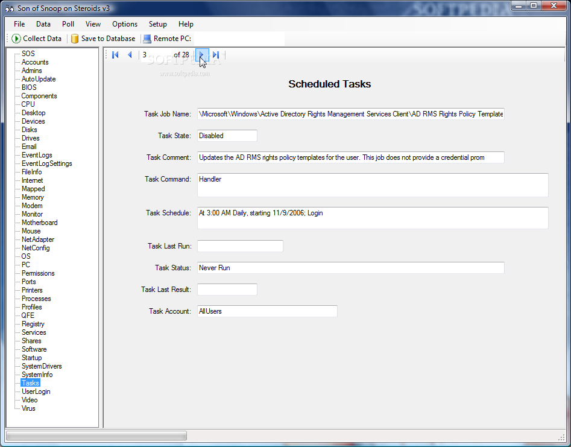
Task: Click the Task Schedule field
Action: (x=373, y=218)
